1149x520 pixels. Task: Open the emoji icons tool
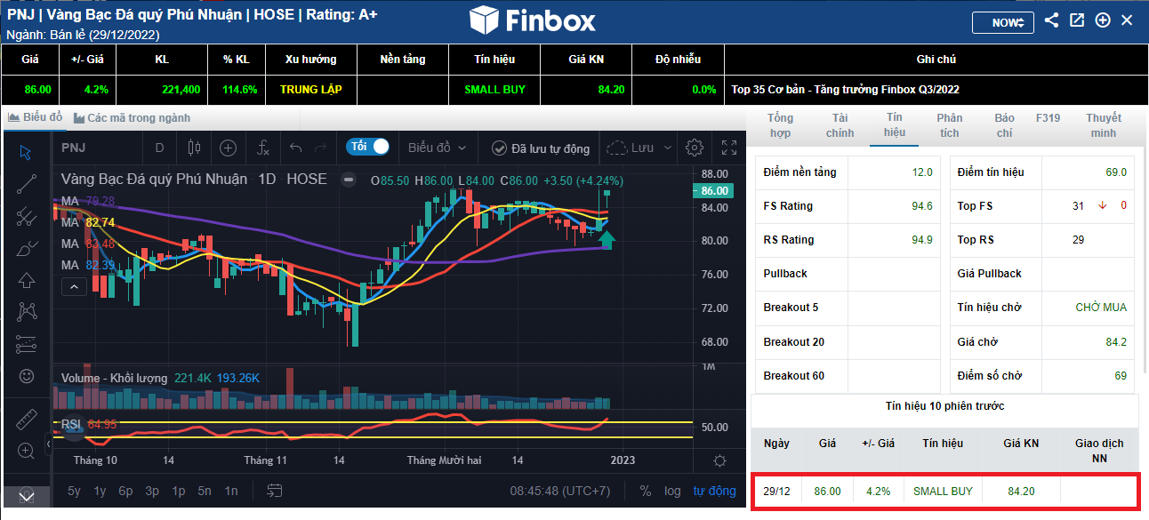point(27,376)
